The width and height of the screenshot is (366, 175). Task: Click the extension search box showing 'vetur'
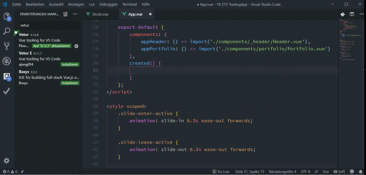pyautogui.click(x=49, y=25)
